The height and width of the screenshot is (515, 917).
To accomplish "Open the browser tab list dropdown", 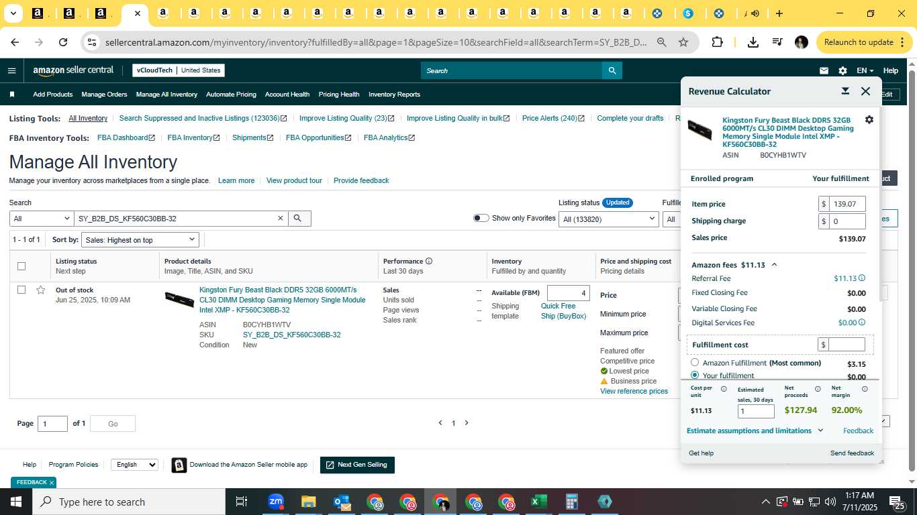I will (x=13, y=13).
